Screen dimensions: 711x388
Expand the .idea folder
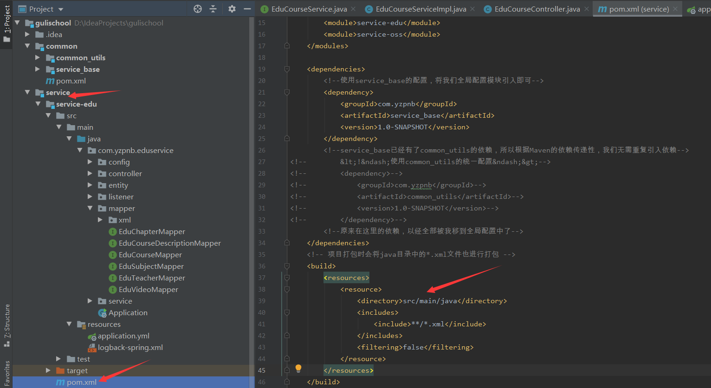point(27,34)
